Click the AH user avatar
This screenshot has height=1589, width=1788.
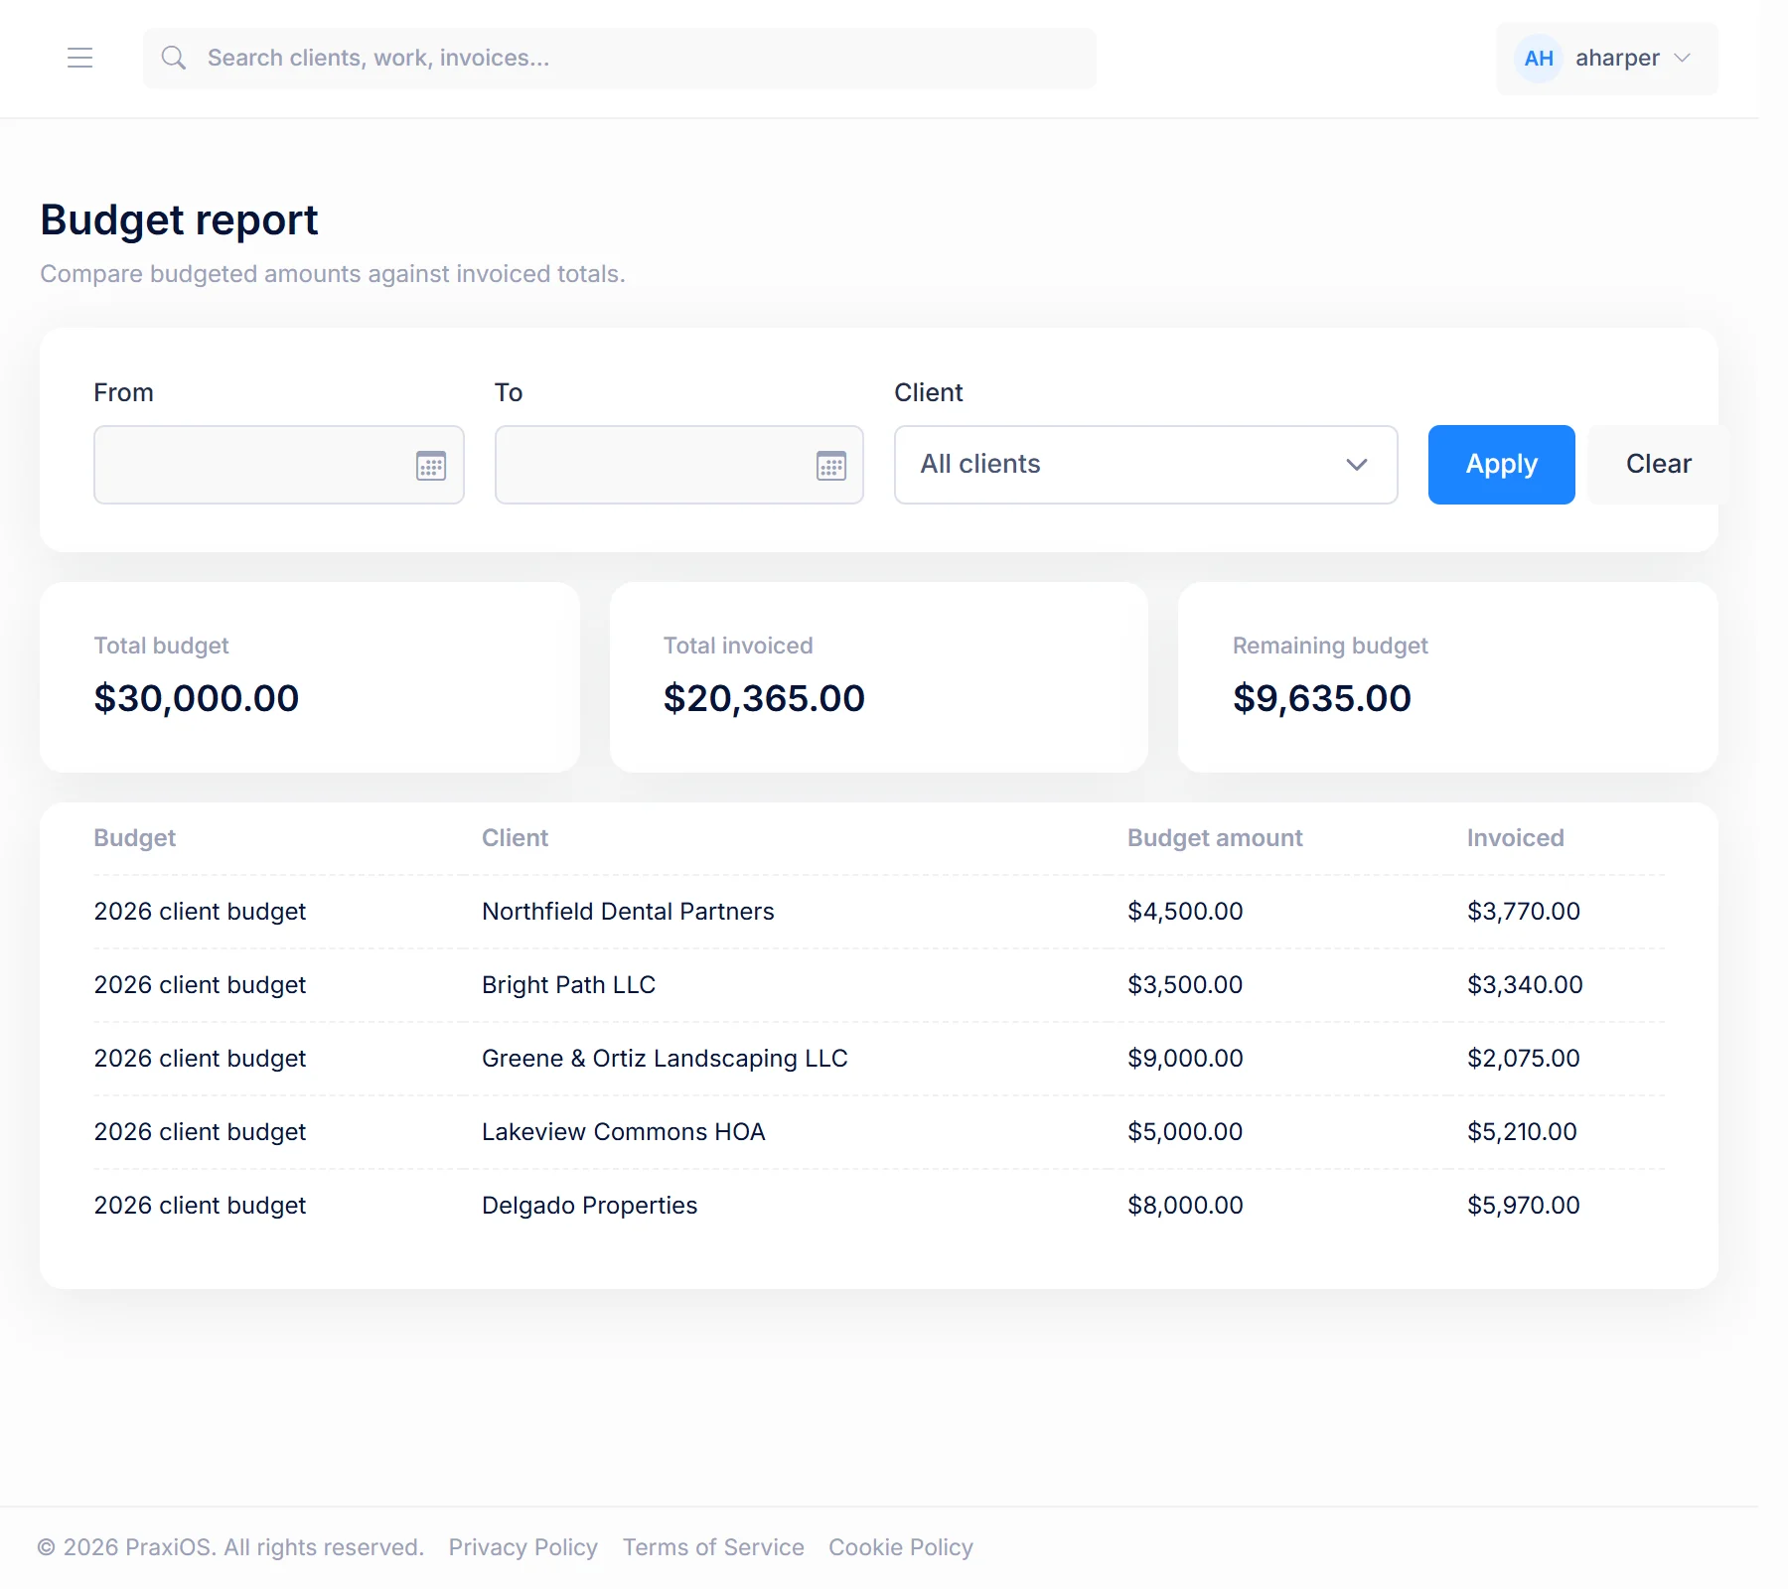1539,59
